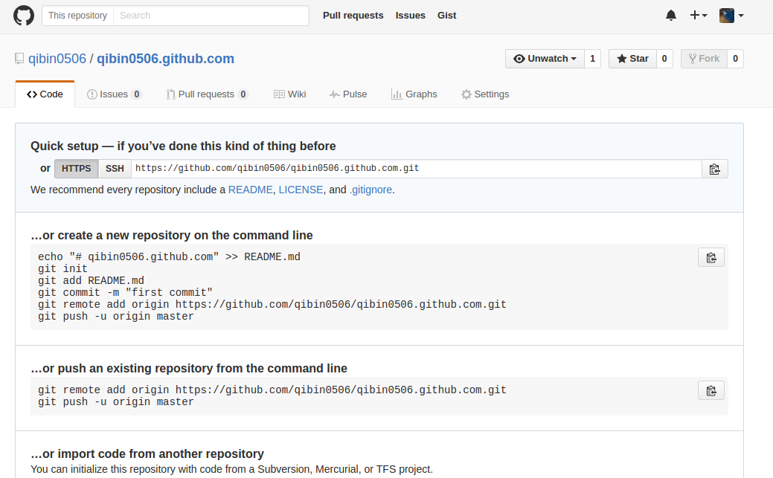773x478 pixels.
Task: Open the repository Settings tab
Action: pos(485,94)
